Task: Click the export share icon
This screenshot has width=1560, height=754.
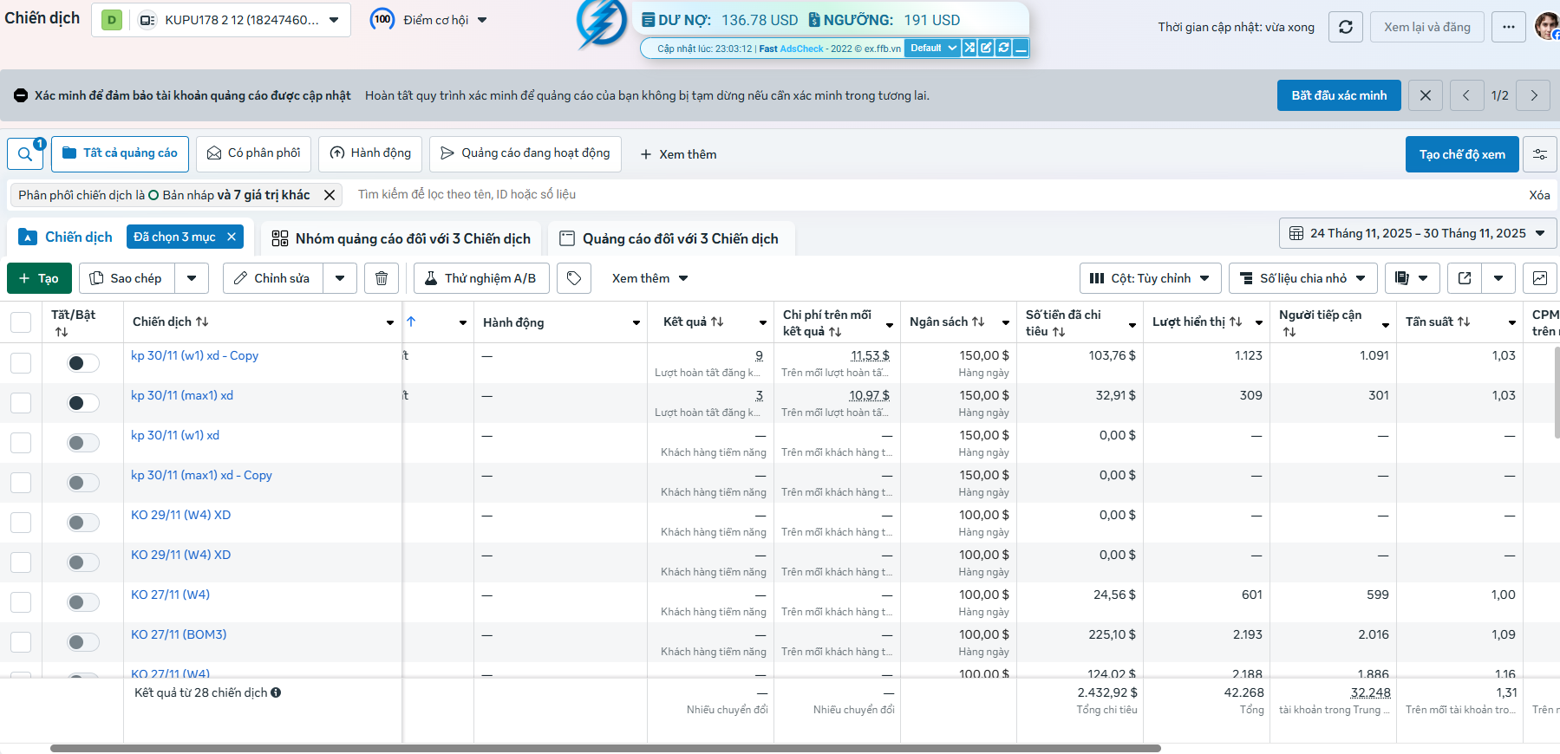Action: click(x=1465, y=278)
